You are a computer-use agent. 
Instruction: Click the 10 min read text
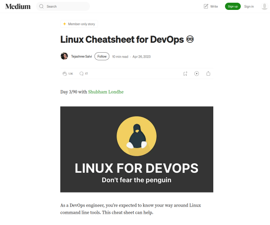120,57
